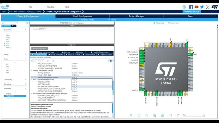219x123 pixels.
Task: Switch to Pinout view
Action: 159,23
